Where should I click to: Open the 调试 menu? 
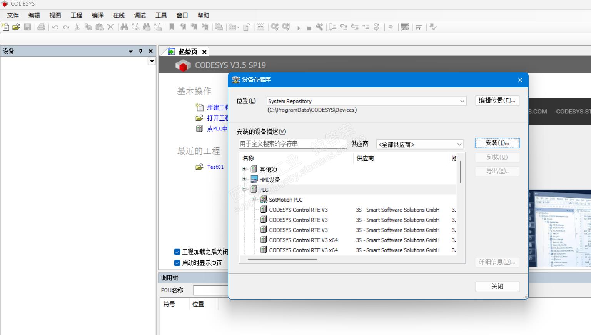pyautogui.click(x=140, y=15)
